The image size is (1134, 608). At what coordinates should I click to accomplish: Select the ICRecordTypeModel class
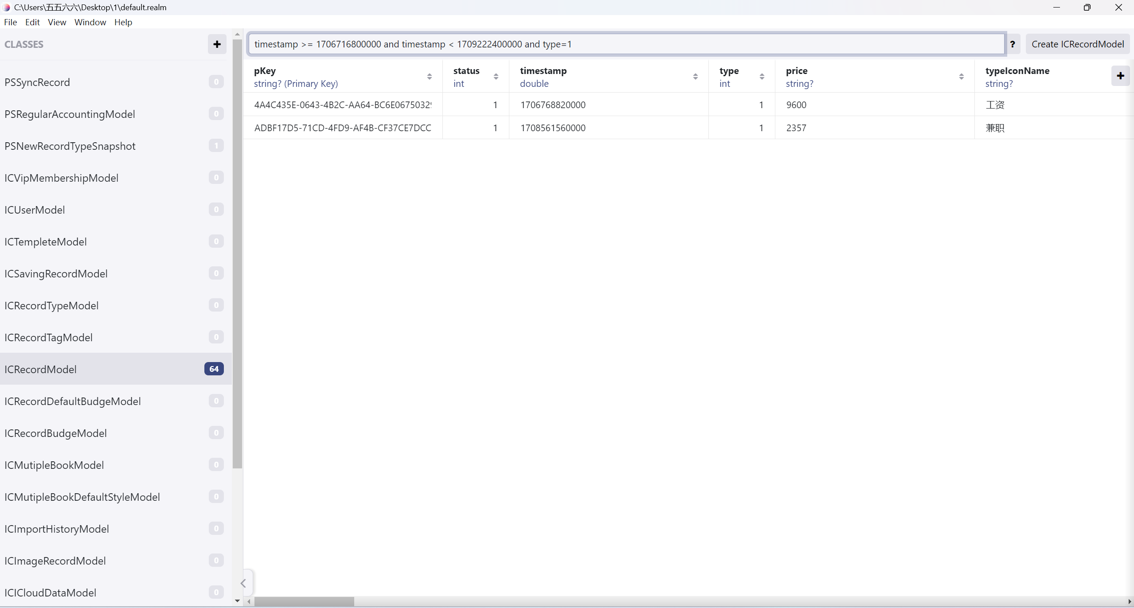point(51,306)
